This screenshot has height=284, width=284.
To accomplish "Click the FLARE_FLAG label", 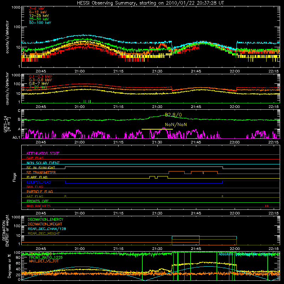I will click(37, 177).
